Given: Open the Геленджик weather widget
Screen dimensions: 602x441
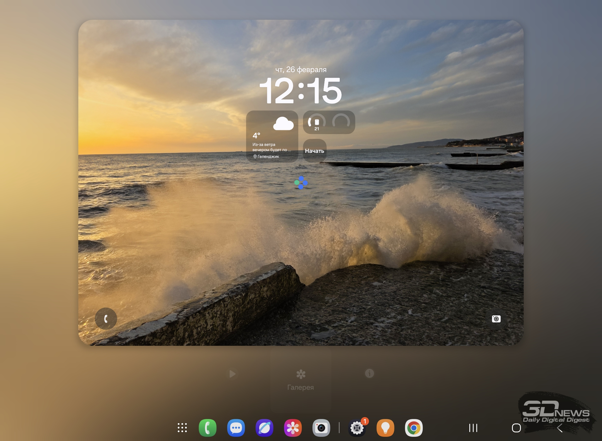Looking at the screenshot, I should pyautogui.click(x=272, y=136).
